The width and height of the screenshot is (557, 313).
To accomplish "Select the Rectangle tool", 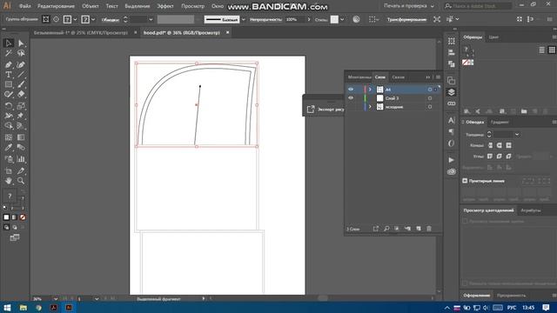I will [8, 84].
